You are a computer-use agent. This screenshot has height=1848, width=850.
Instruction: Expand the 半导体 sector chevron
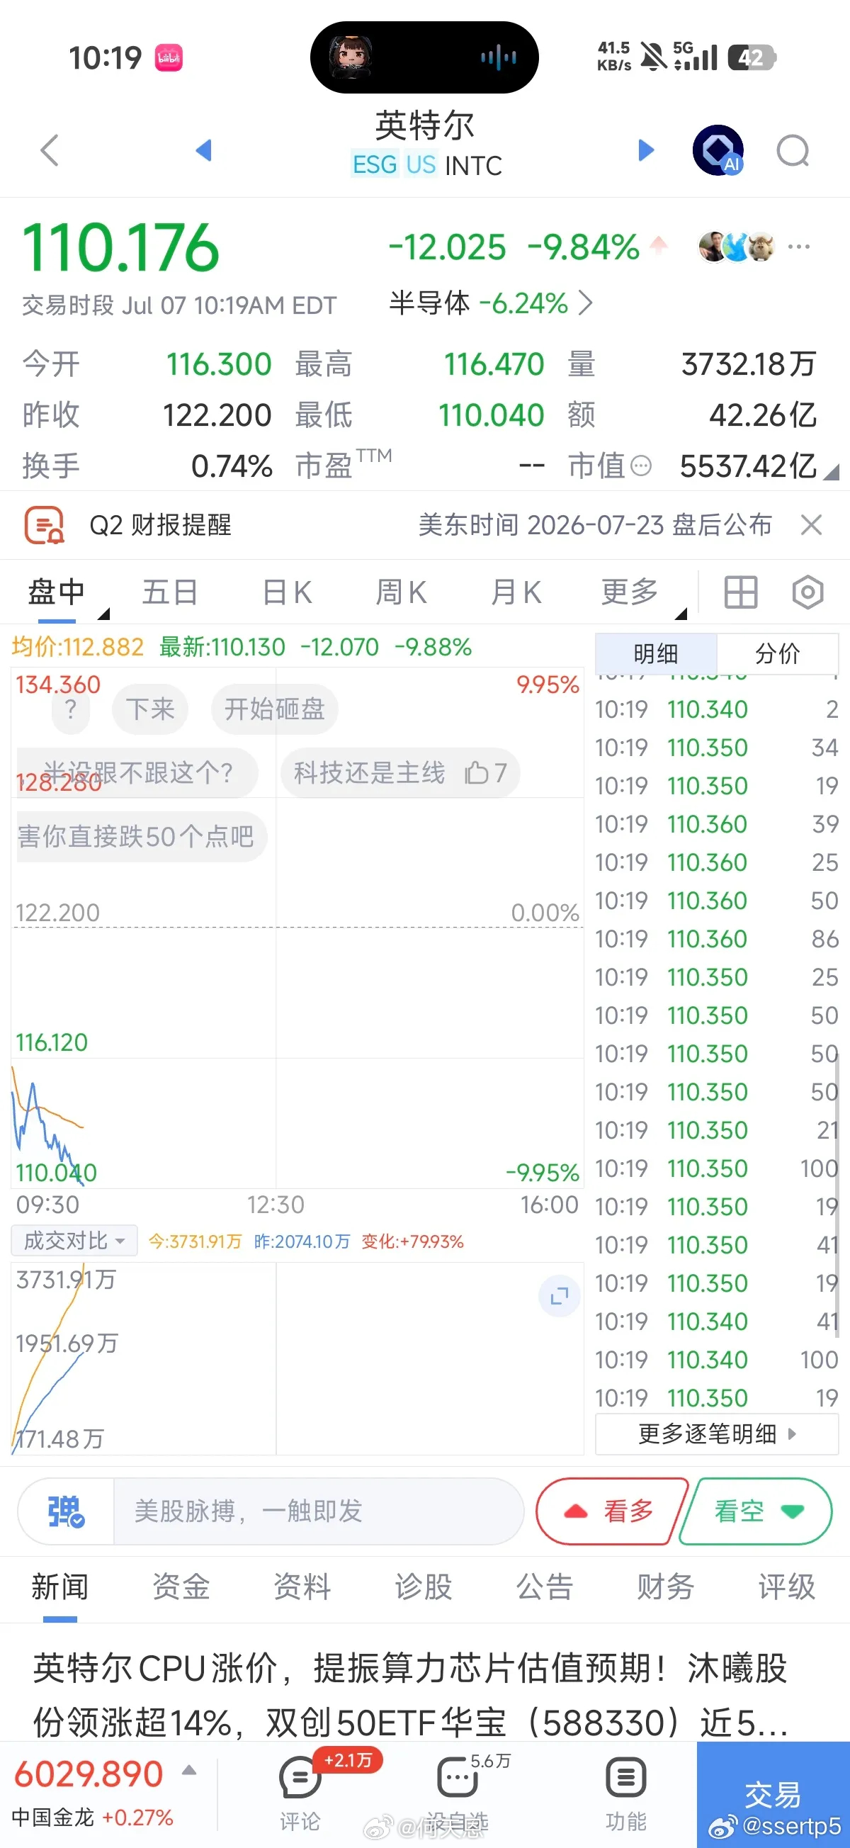pyautogui.click(x=585, y=303)
